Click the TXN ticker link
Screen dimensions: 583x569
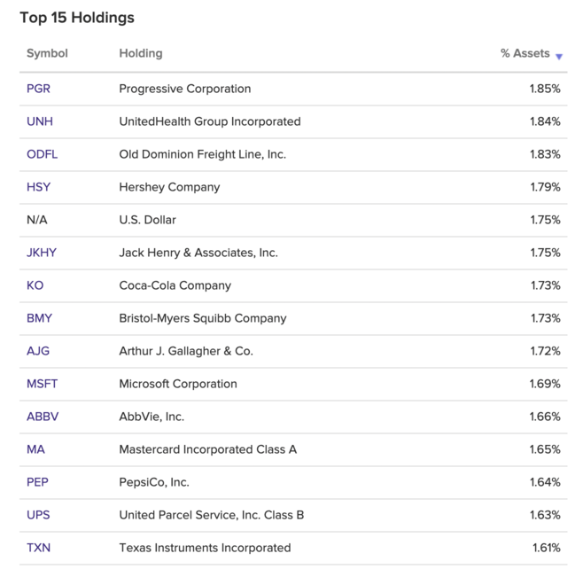click(38, 548)
